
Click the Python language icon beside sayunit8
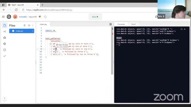pos(40,17)
